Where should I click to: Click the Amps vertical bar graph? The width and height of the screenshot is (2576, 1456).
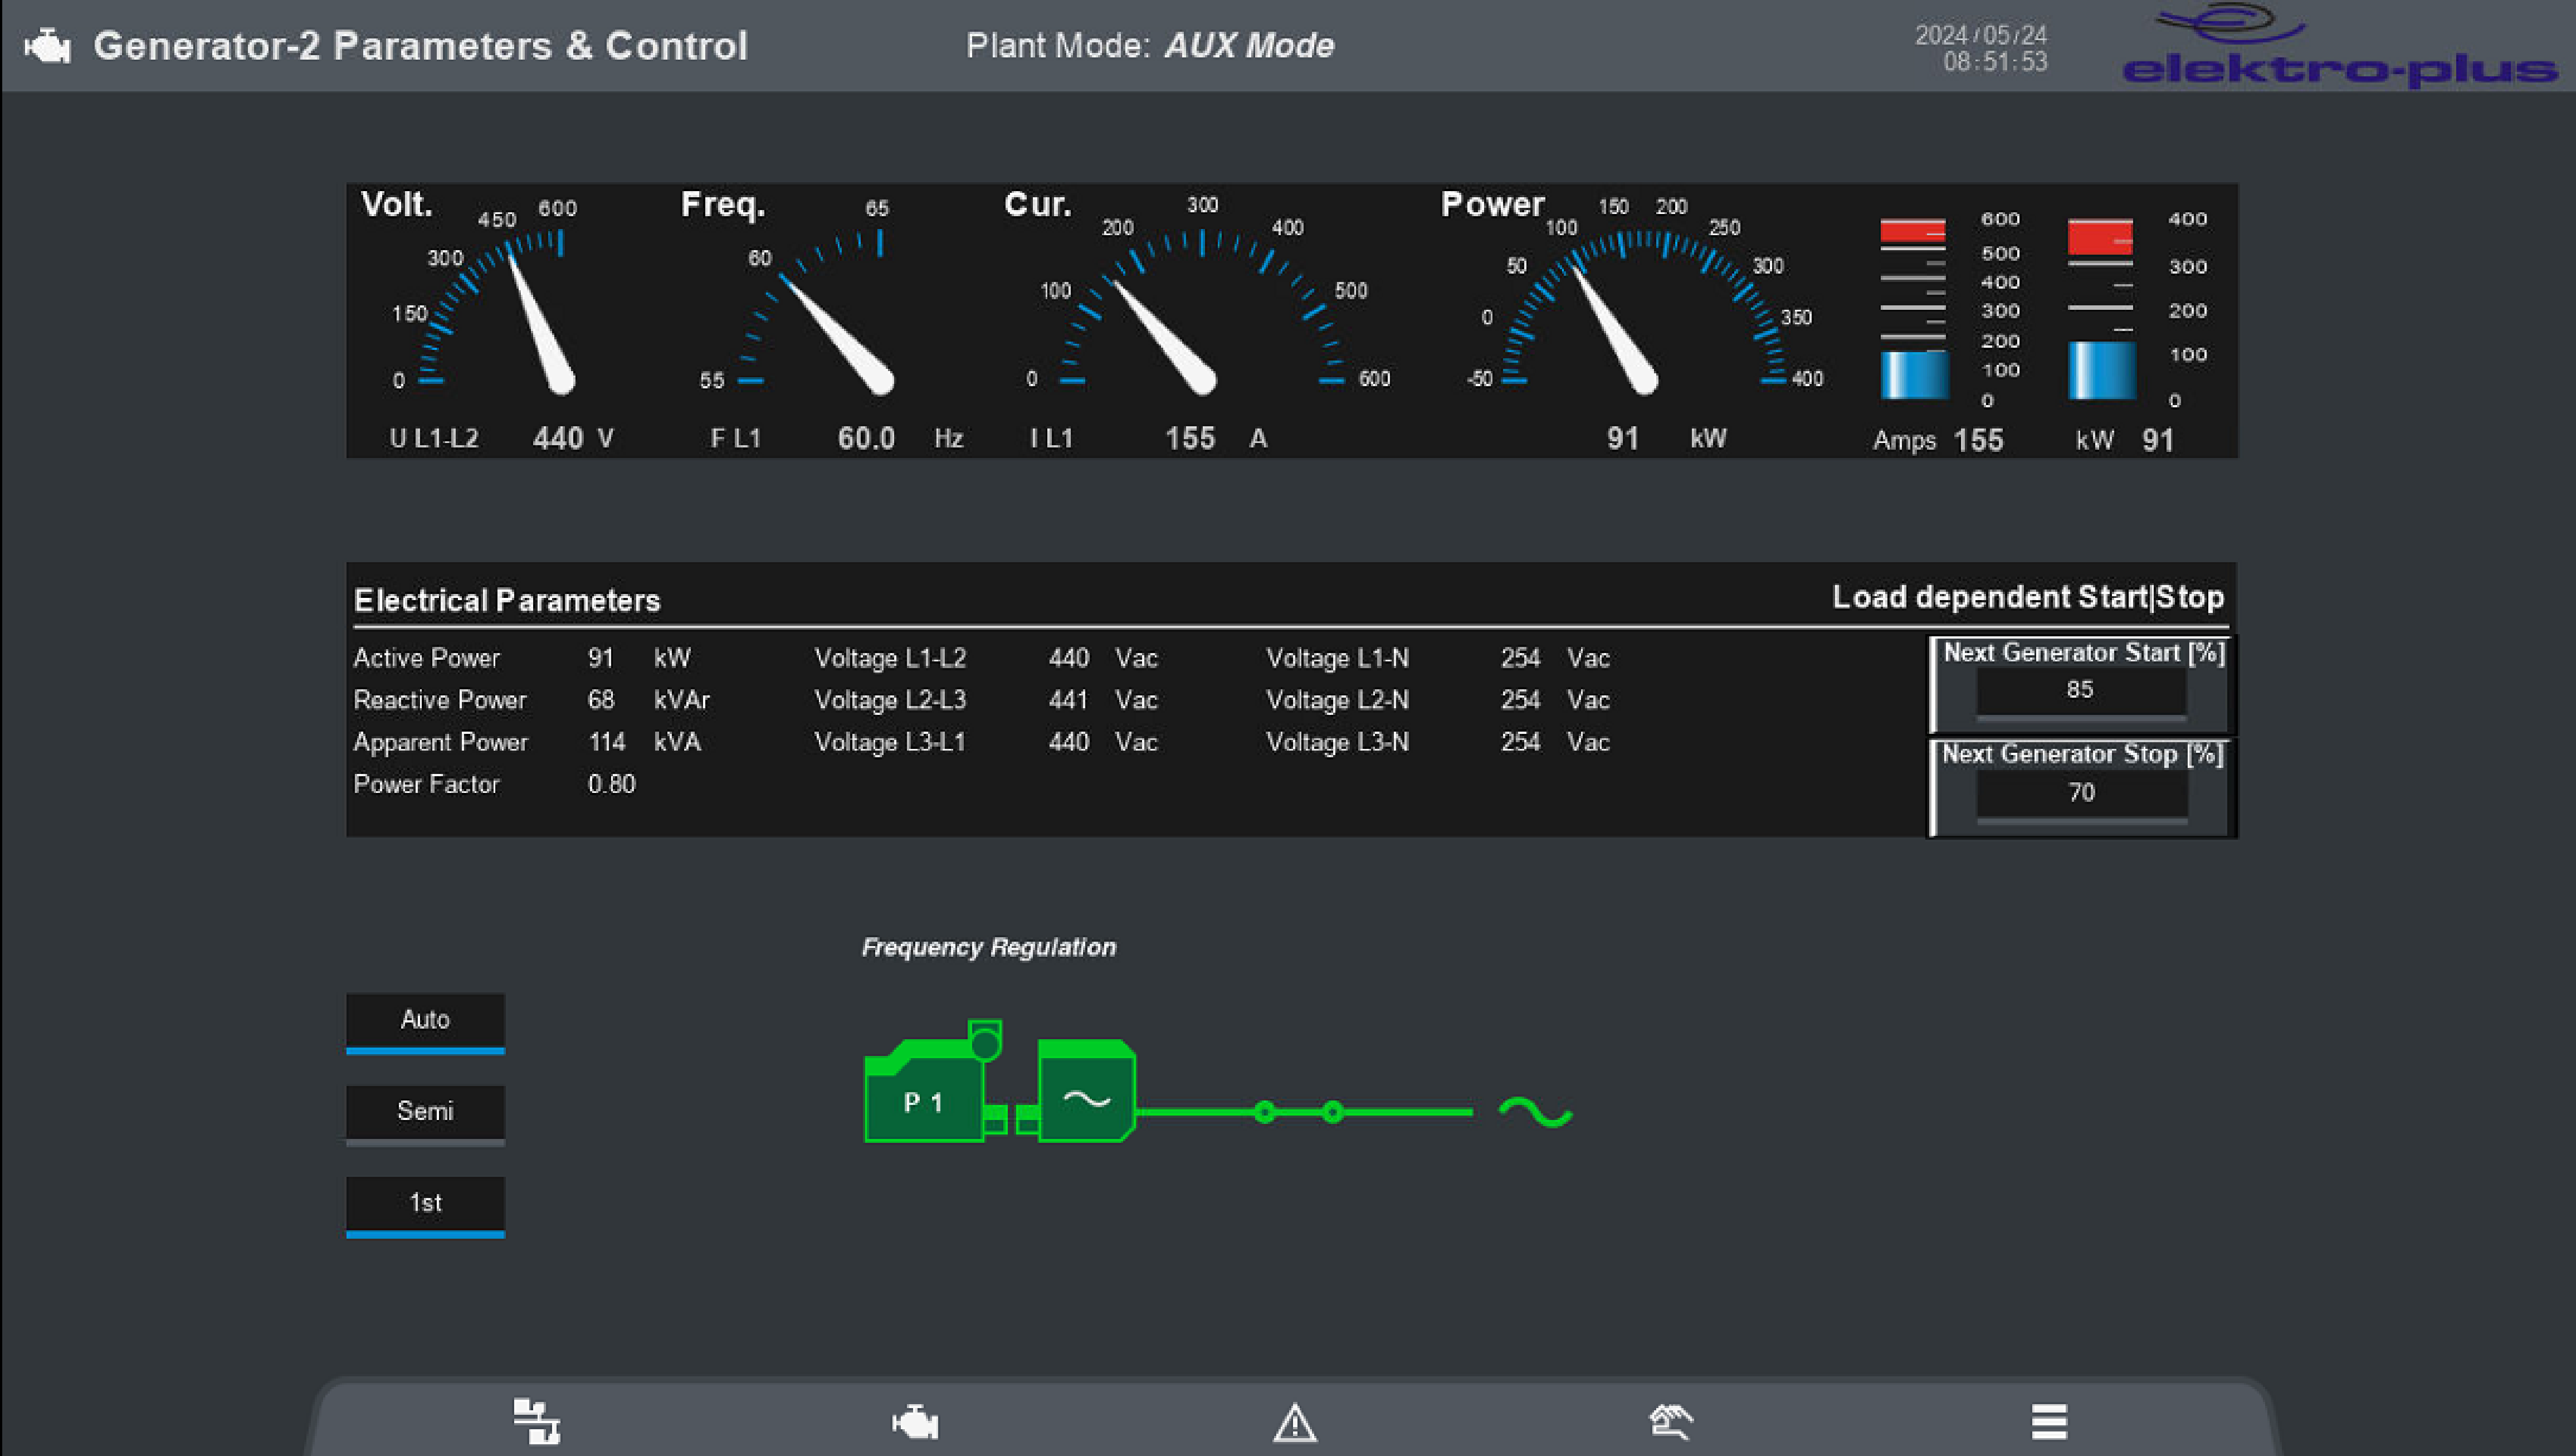(1913, 309)
